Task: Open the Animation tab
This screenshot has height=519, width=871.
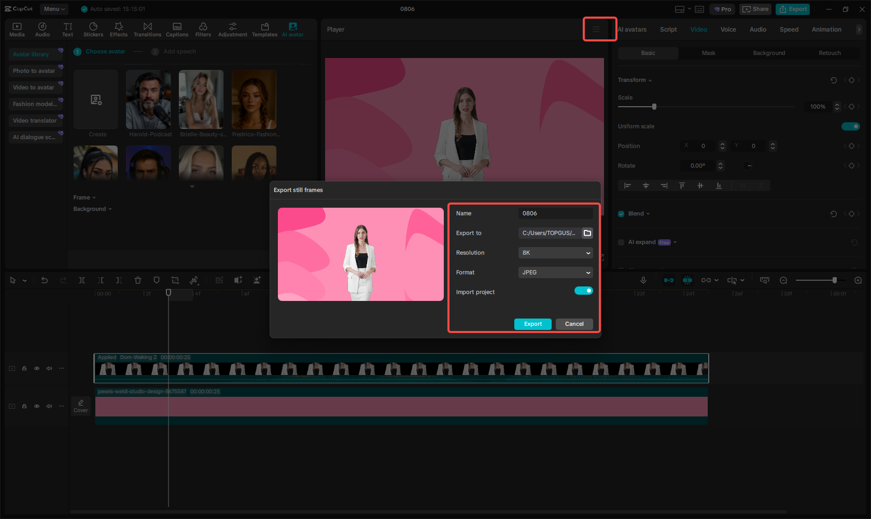Action: pos(826,30)
